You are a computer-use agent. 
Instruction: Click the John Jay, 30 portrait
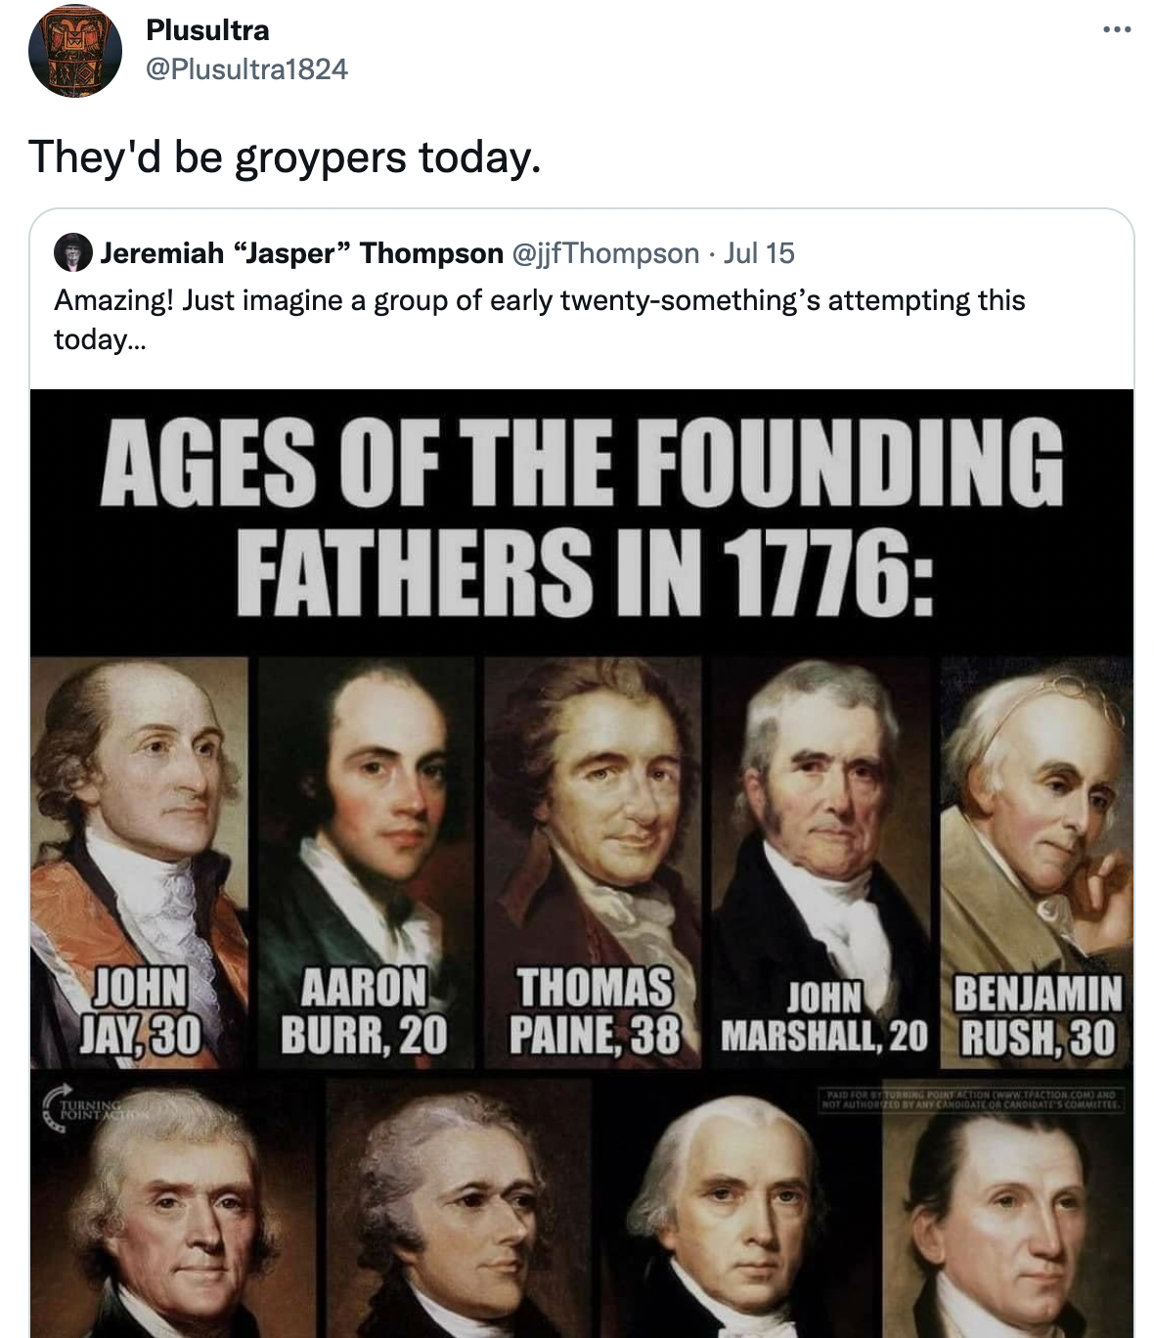coord(140,863)
